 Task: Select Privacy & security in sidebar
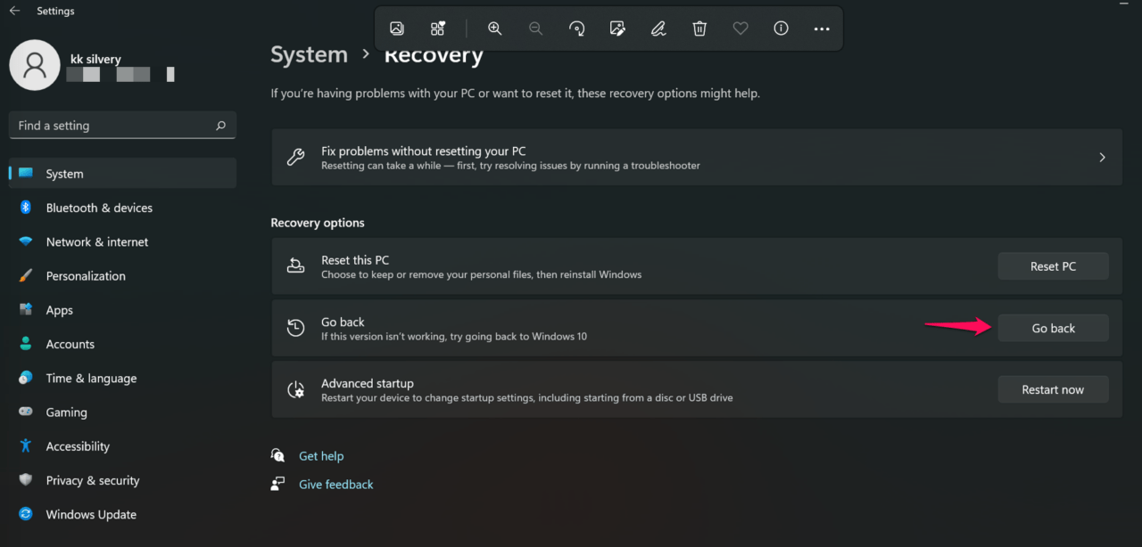(x=93, y=480)
